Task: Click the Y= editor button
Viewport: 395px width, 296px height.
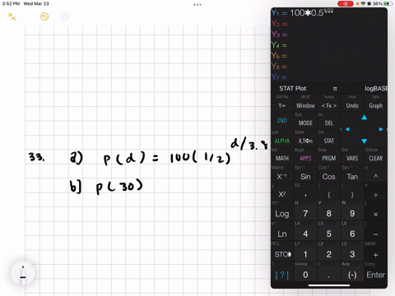Action: [x=282, y=105]
